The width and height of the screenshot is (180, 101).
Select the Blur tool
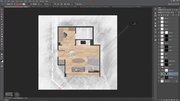coord(2,39)
